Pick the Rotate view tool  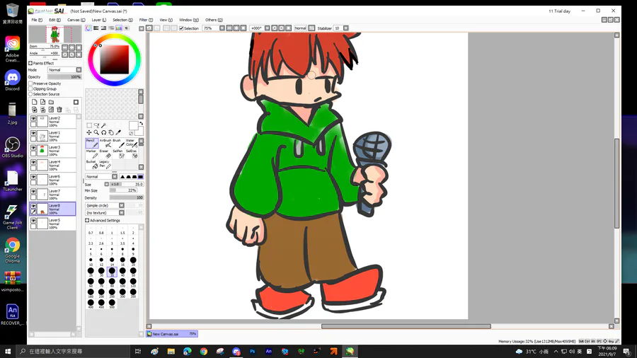pyautogui.click(x=103, y=132)
